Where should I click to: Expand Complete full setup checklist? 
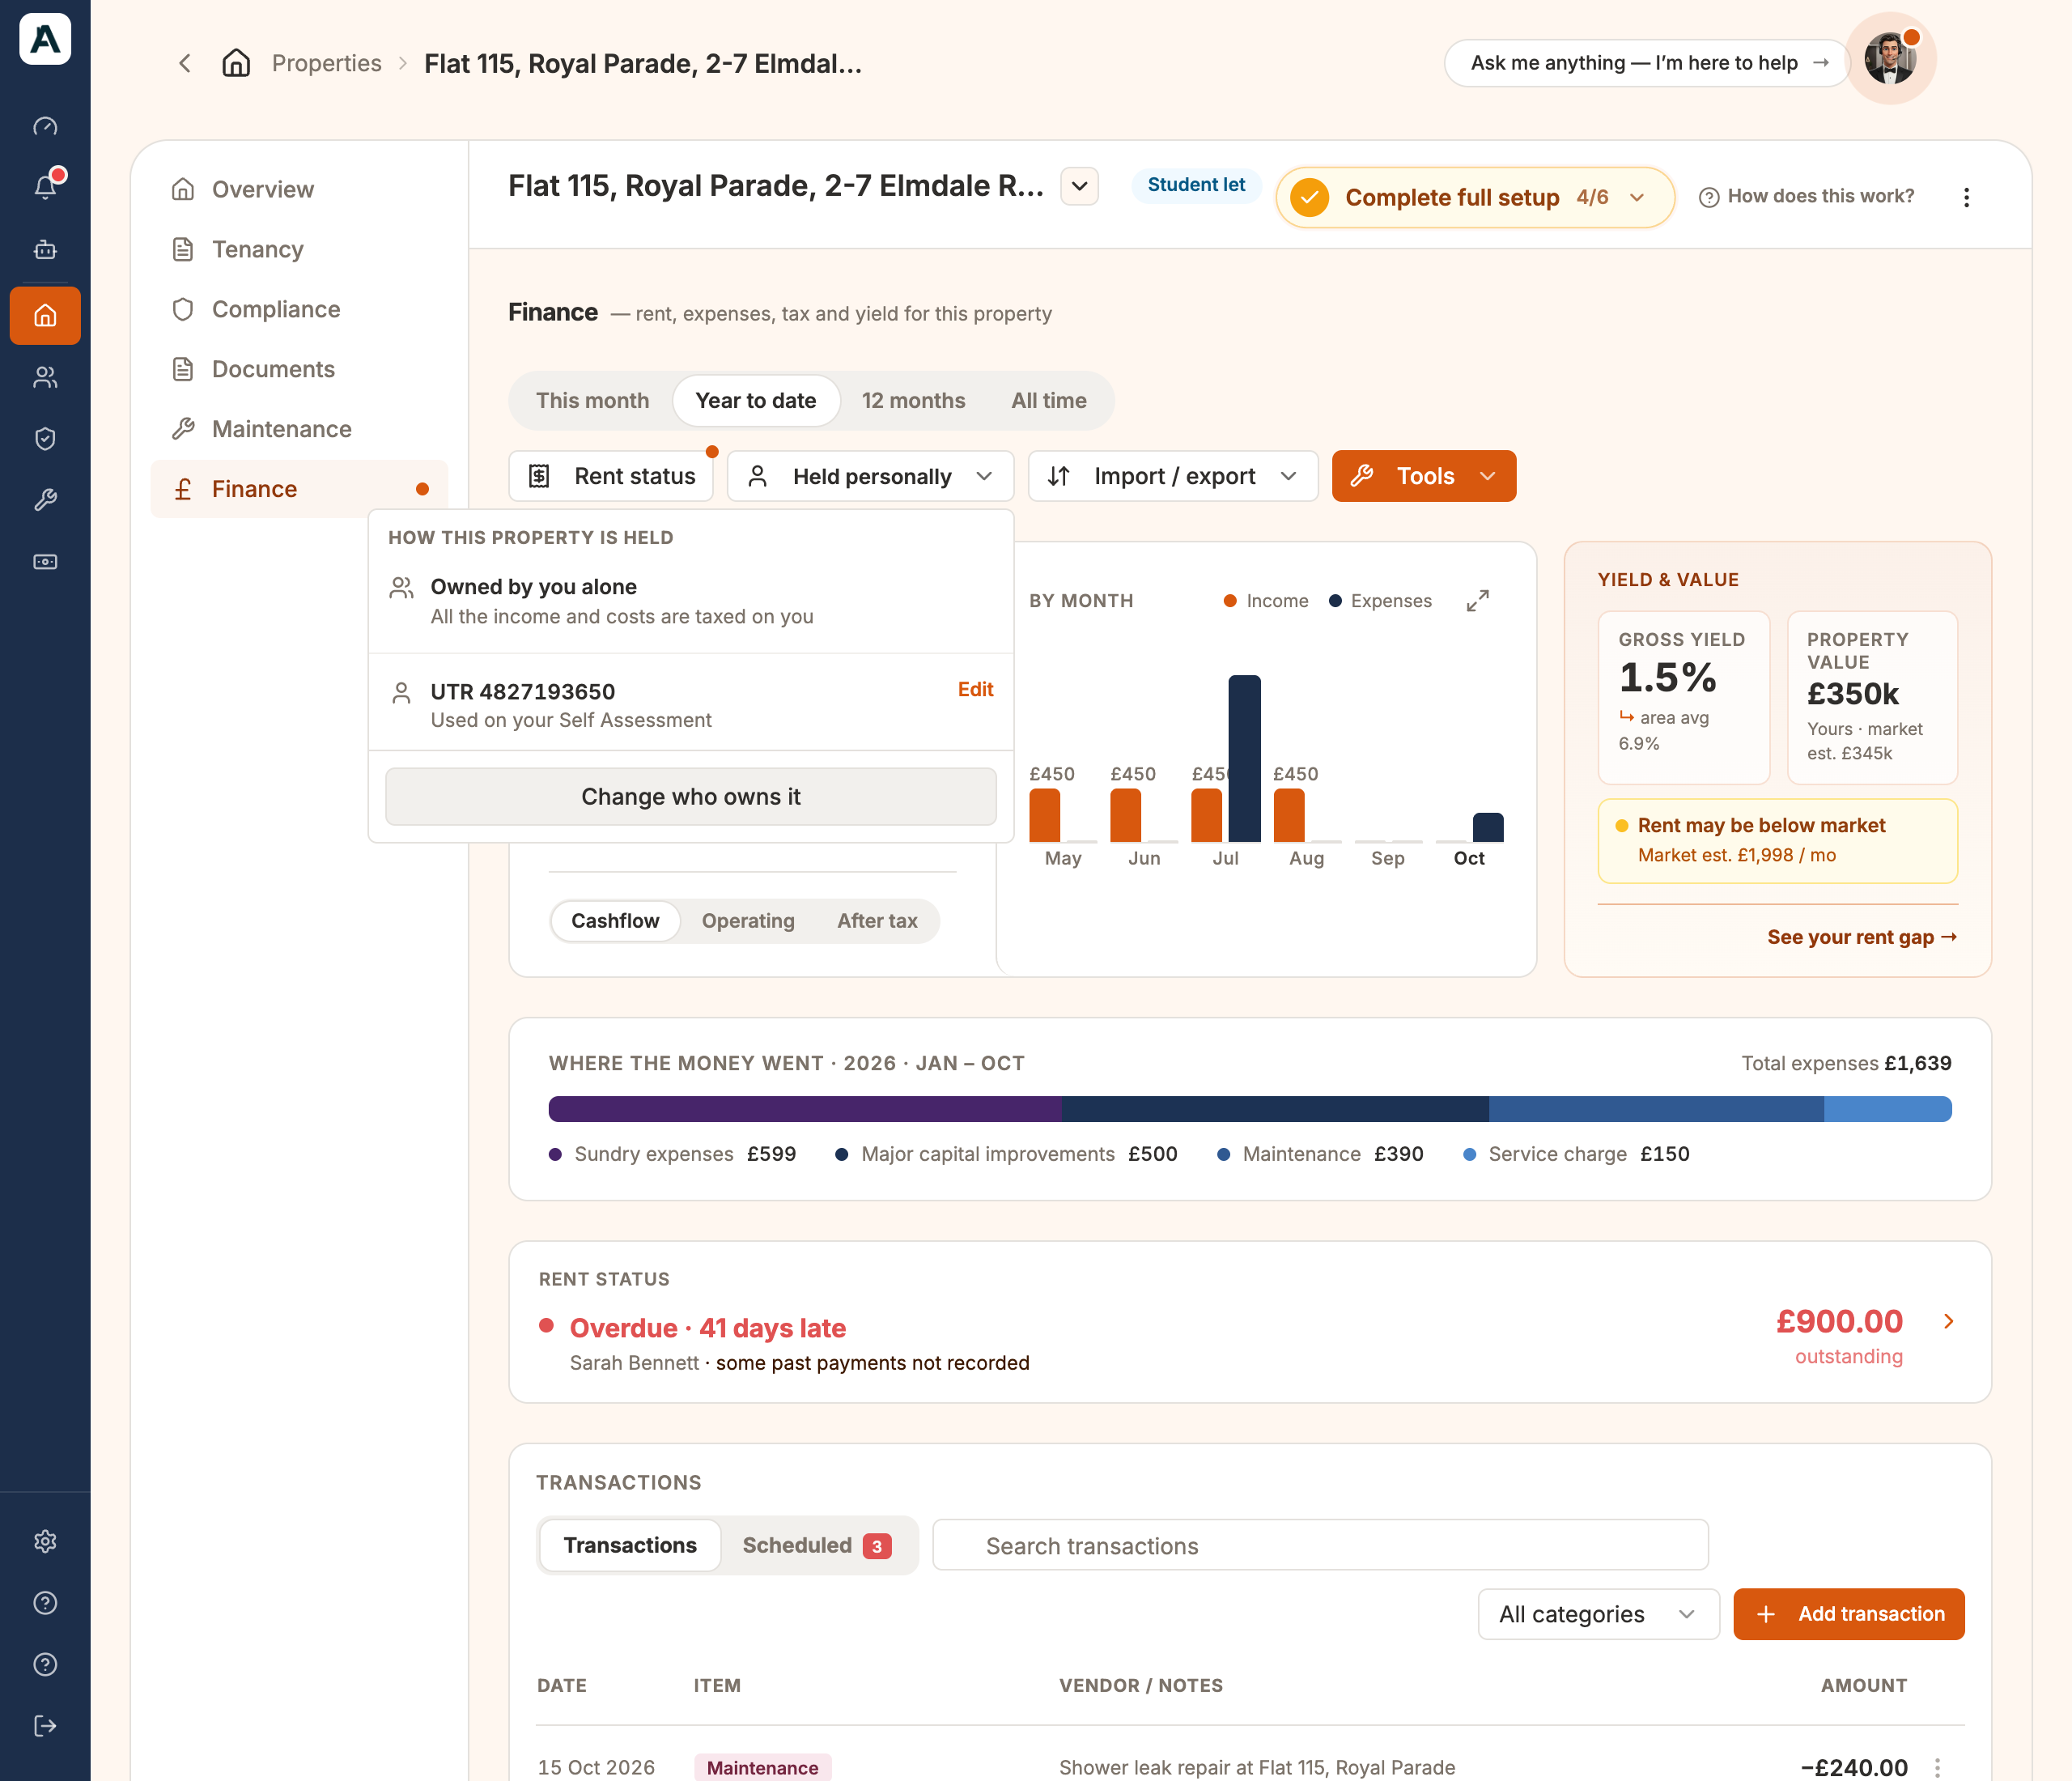click(1475, 197)
